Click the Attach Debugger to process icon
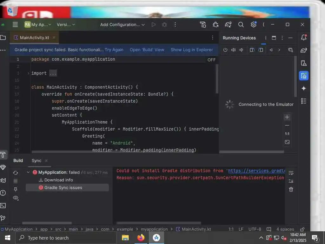Image resolution: width=325 pixels, height=244 pixels. coord(216,24)
